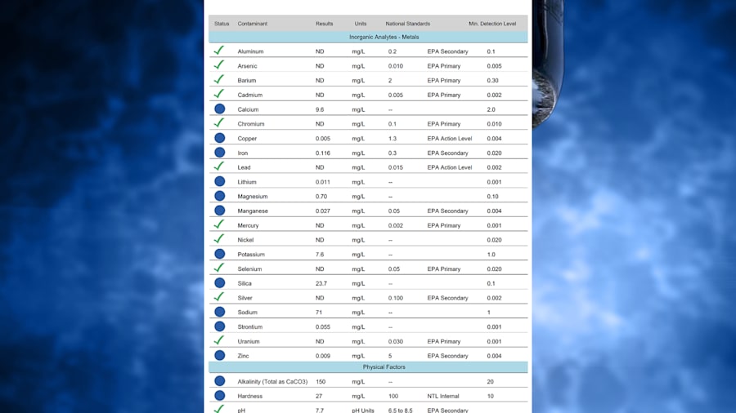Click the Zinc result value 0.009
Image resolution: width=736 pixels, height=413 pixels.
(x=323, y=357)
